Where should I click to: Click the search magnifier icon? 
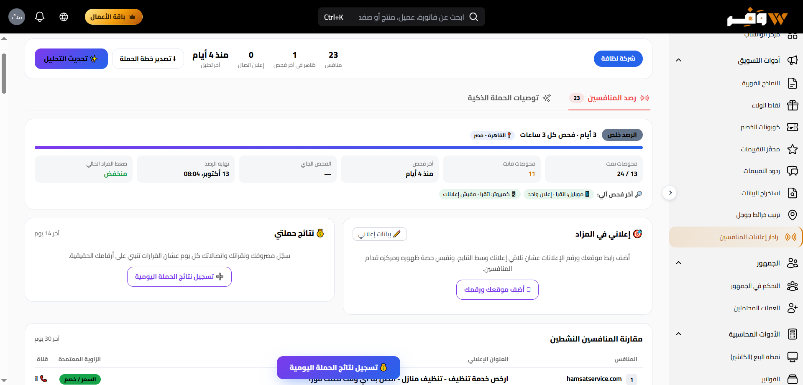tap(473, 17)
